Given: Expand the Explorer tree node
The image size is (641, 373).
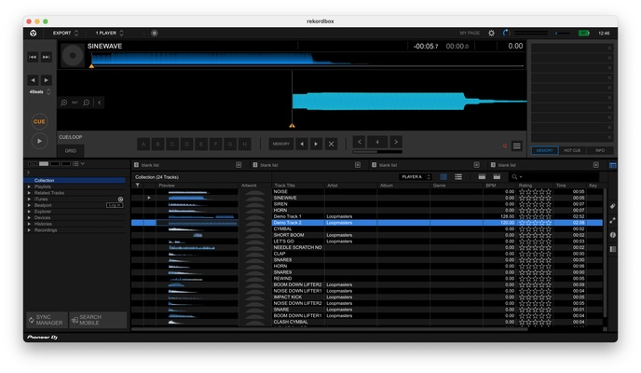Looking at the screenshot, I should pos(29,212).
